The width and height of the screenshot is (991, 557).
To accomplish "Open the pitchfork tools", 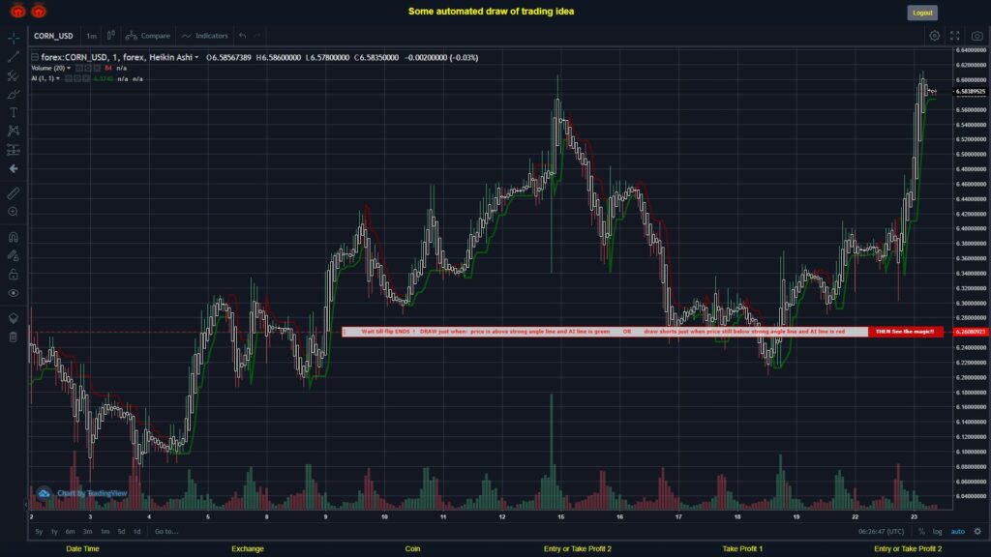I will [14, 75].
